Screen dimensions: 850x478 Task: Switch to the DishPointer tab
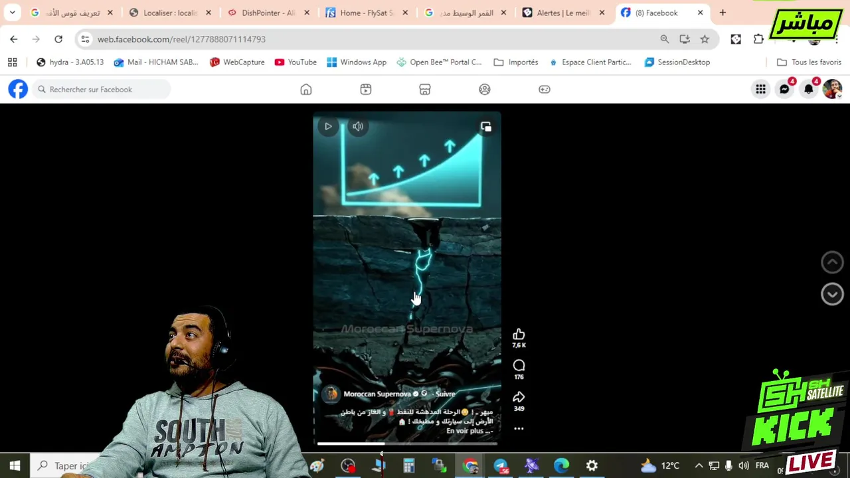pos(268,13)
